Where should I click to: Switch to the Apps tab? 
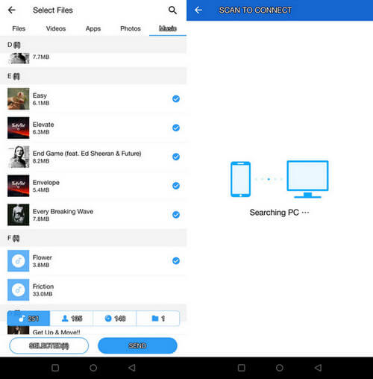pyautogui.click(x=93, y=28)
